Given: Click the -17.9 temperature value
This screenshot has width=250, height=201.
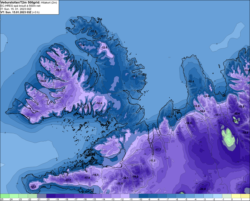Looking at the screenshot, I should pos(87,178).
